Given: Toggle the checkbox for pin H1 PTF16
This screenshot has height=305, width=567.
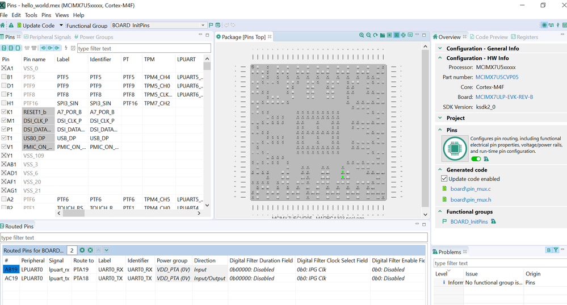Looking at the screenshot, I should tap(3, 103).
